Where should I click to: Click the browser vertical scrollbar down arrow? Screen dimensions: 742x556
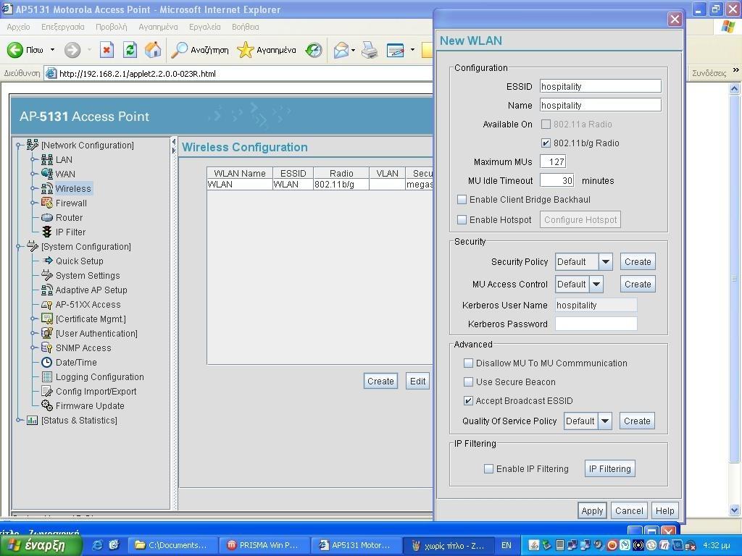click(x=735, y=510)
